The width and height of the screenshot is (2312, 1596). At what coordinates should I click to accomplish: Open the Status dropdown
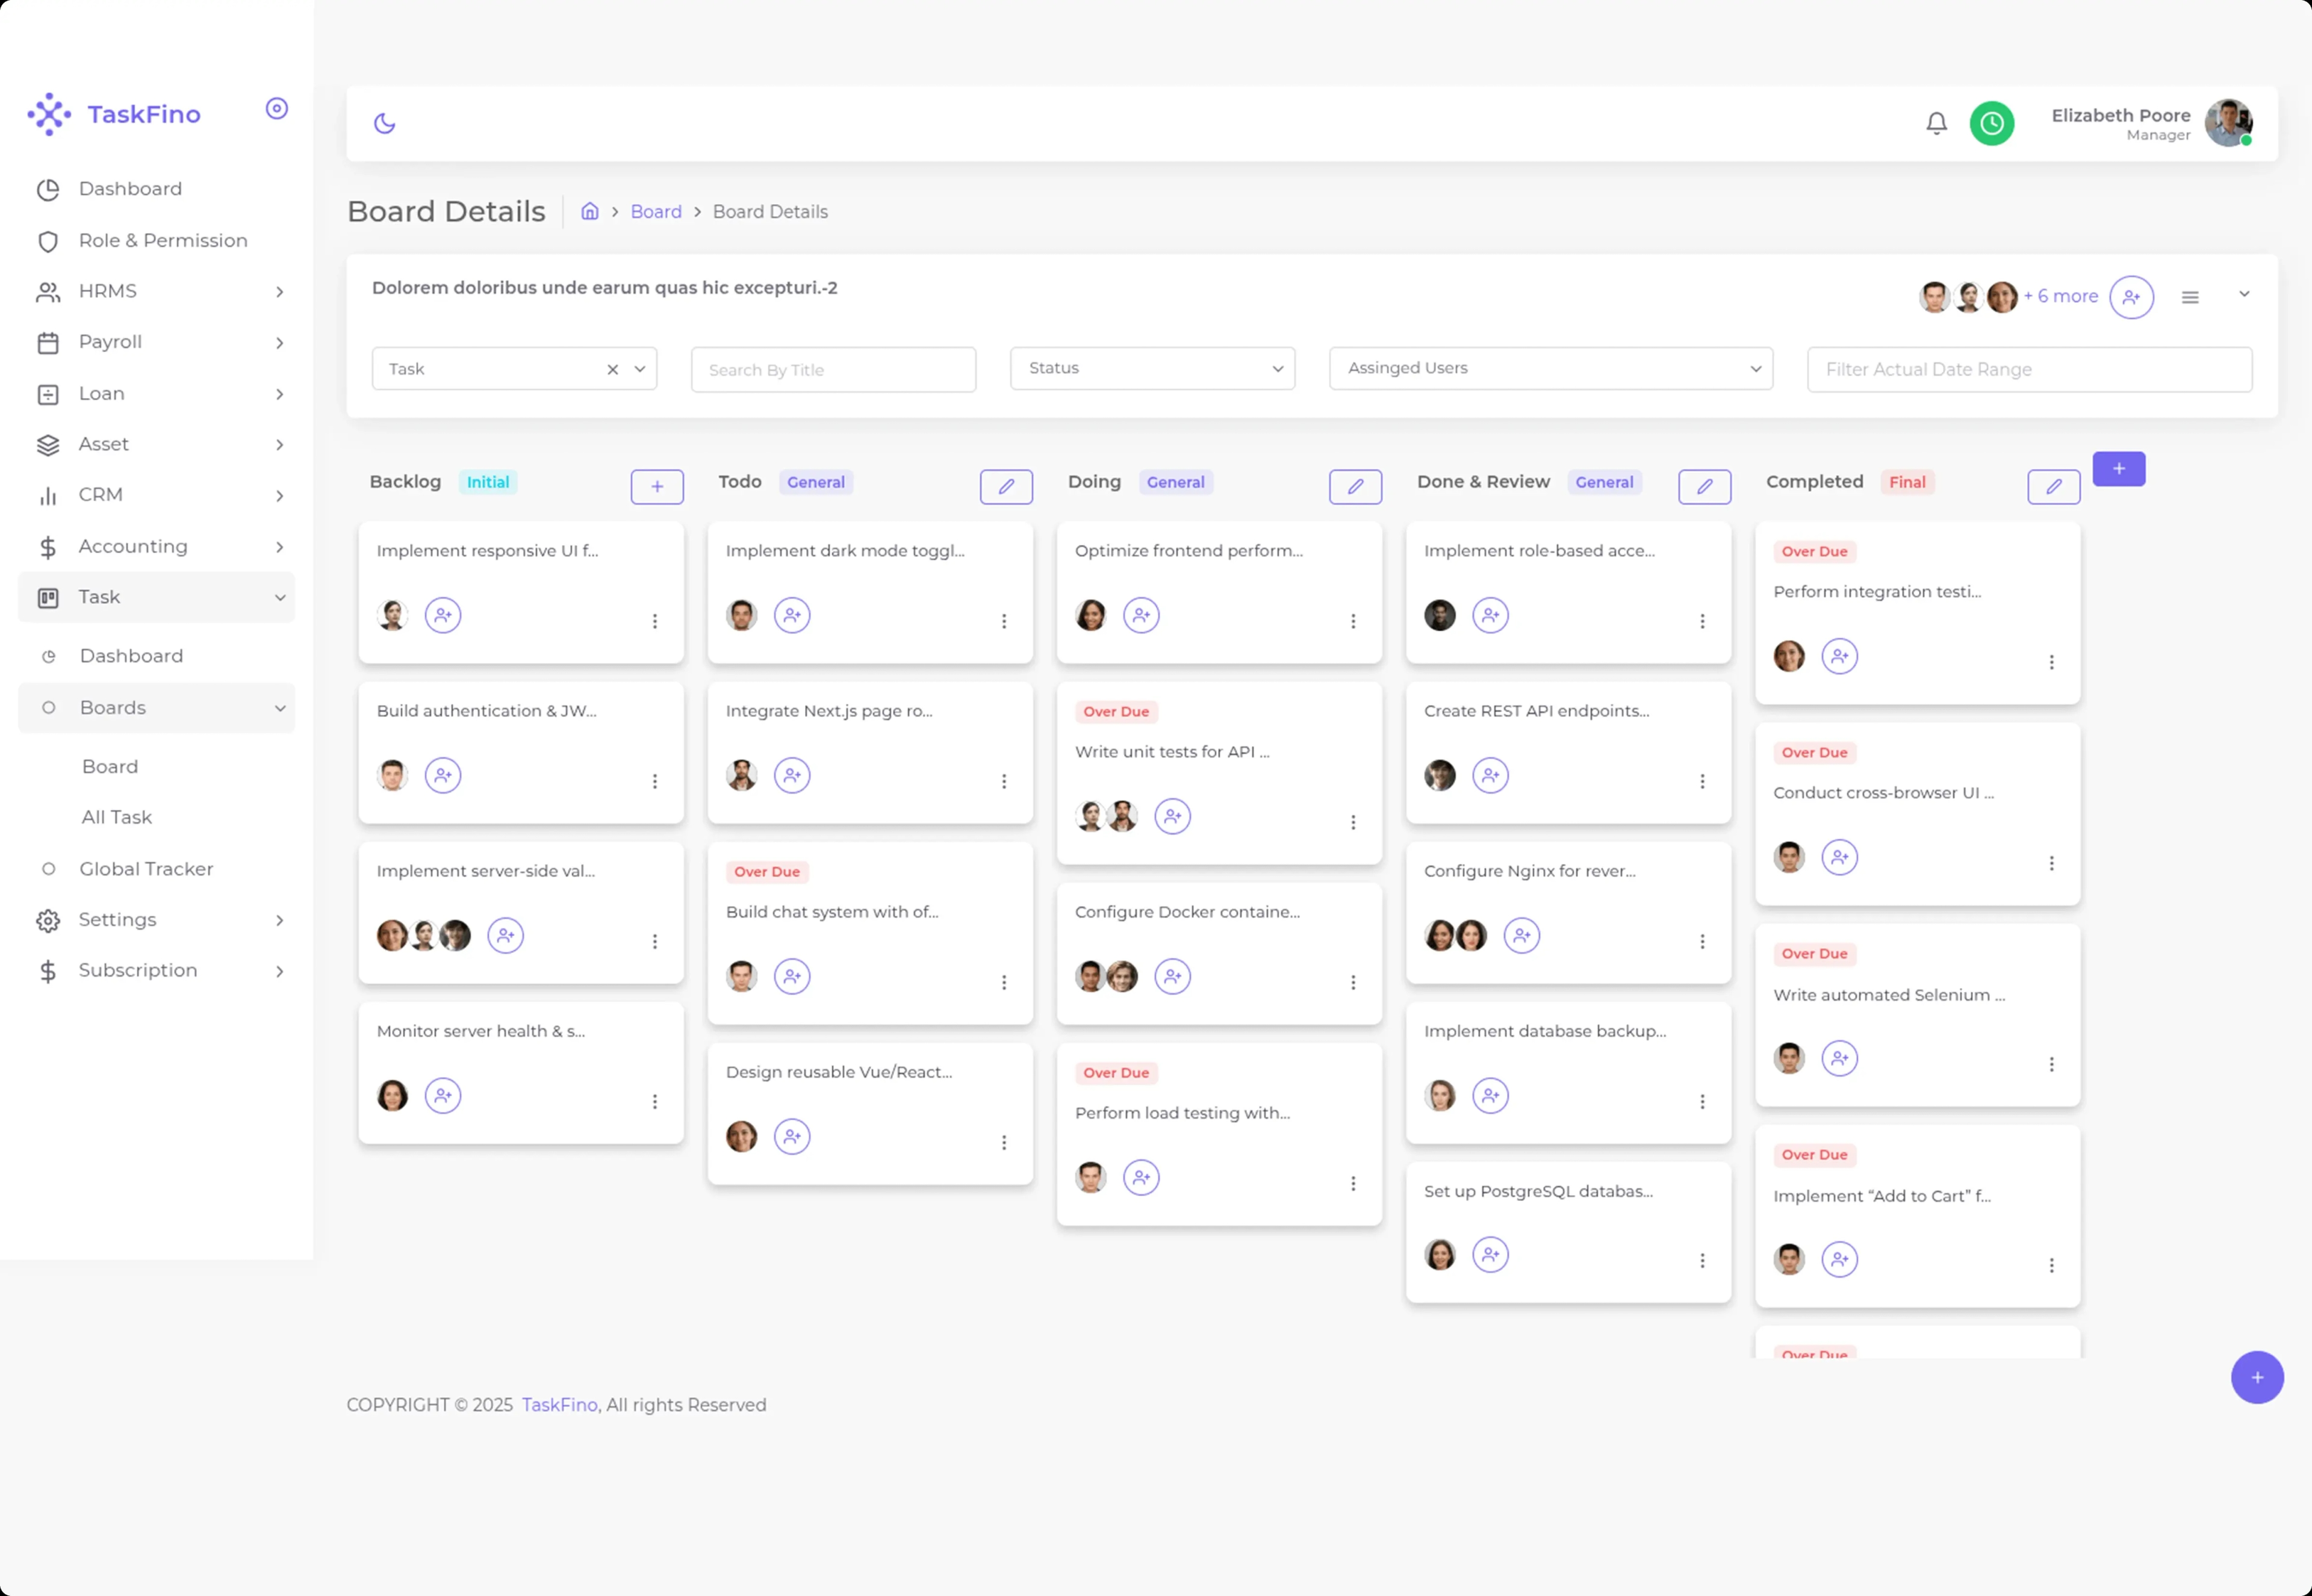click(x=1152, y=368)
